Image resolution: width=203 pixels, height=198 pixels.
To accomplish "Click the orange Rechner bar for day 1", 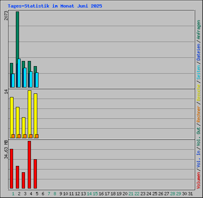I will click(x=13, y=136).
